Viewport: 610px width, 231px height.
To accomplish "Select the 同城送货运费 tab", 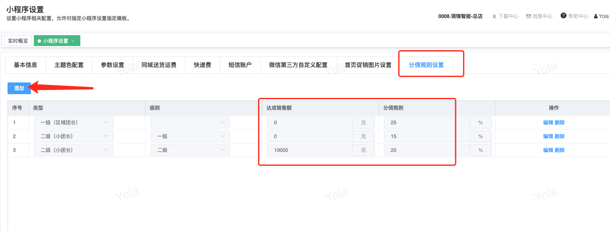I will (x=159, y=65).
